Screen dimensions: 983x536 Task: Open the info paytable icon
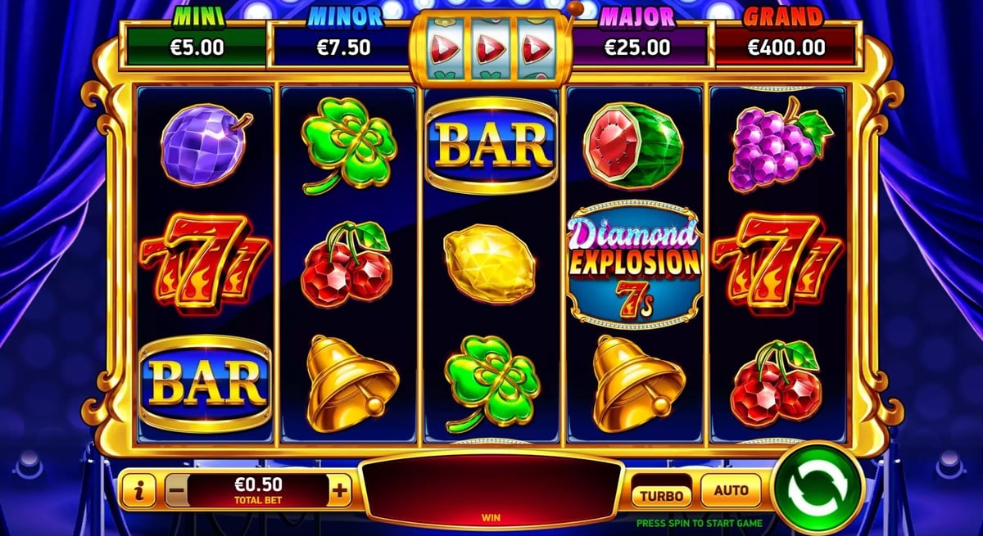coord(142,491)
